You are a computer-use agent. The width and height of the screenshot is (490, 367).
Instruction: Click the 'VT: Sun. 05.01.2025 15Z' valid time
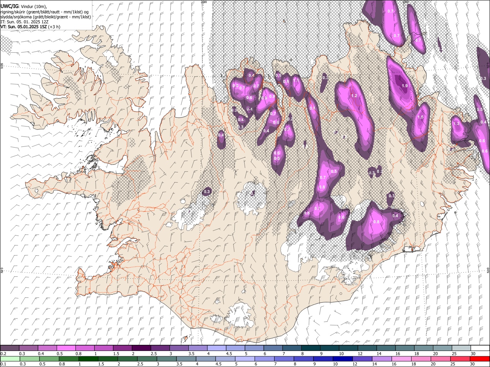(24, 27)
